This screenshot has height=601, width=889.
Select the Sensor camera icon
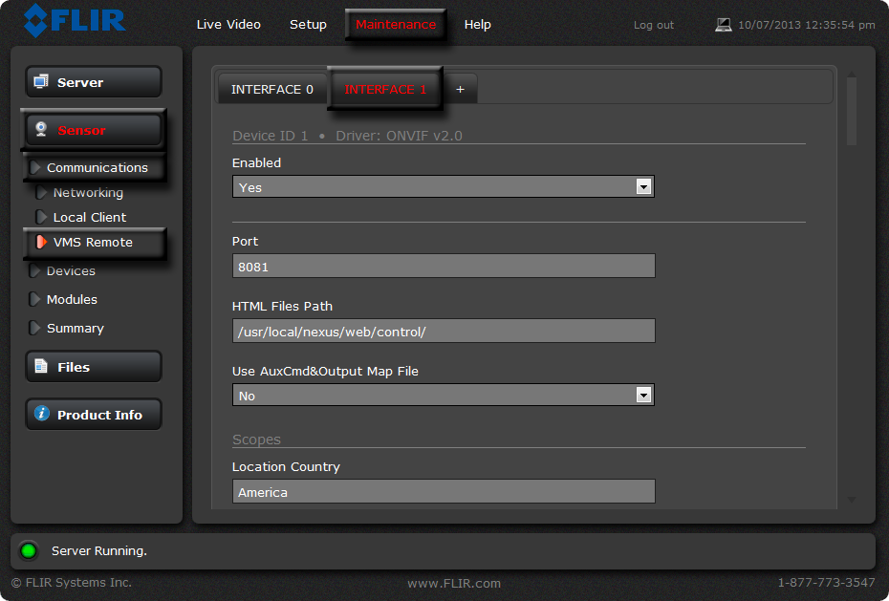click(x=41, y=130)
